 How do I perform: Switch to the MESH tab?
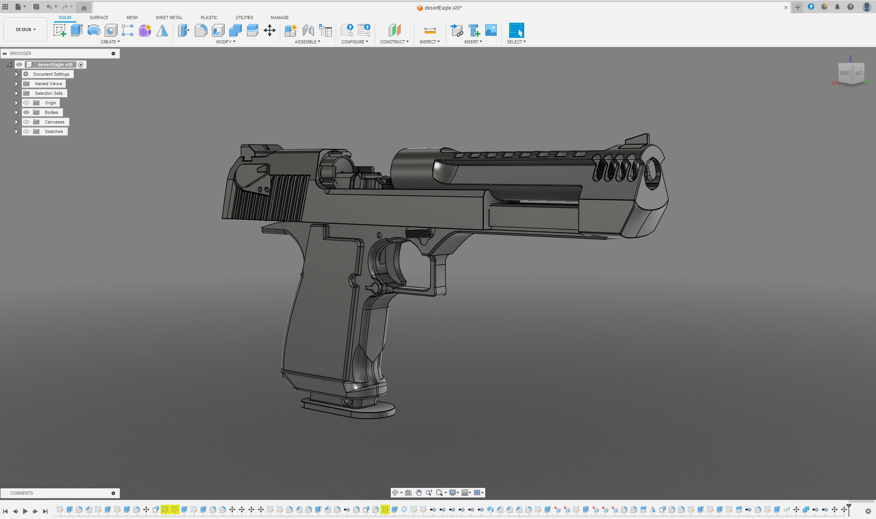[x=132, y=18]
